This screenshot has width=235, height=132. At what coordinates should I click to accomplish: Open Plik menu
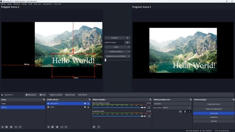3,4
